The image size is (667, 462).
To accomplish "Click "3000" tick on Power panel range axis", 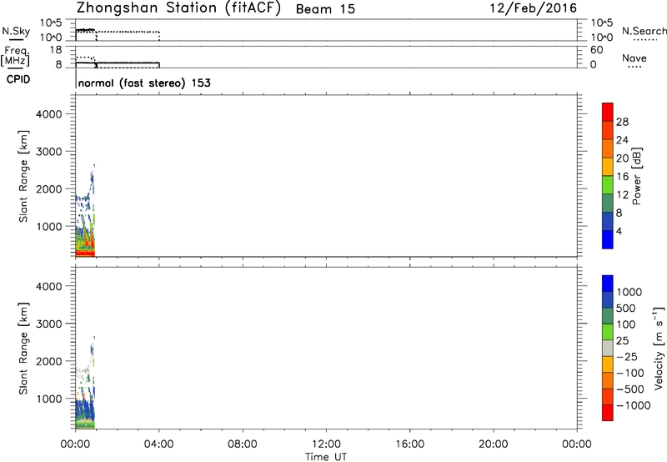I will click(49, 152).
